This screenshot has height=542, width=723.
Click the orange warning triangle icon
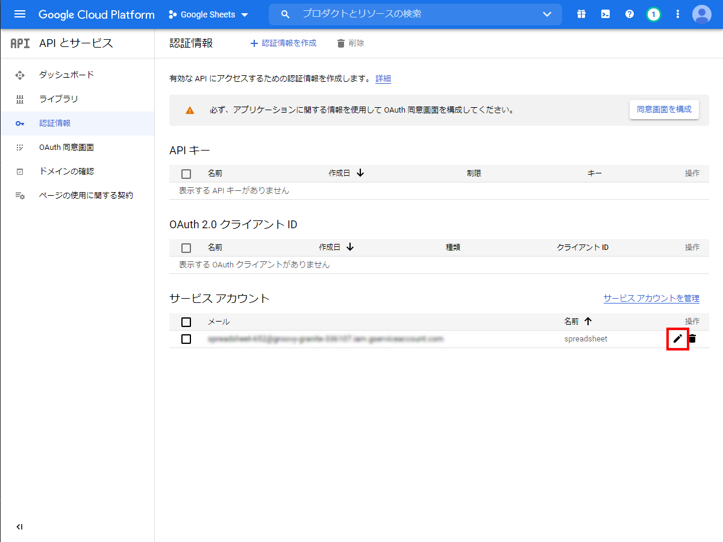pos(190,110)
